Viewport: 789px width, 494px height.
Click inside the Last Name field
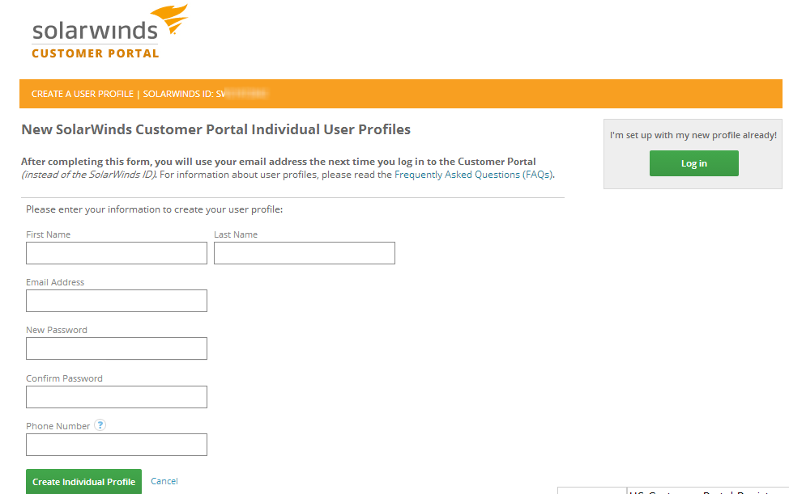304,252
